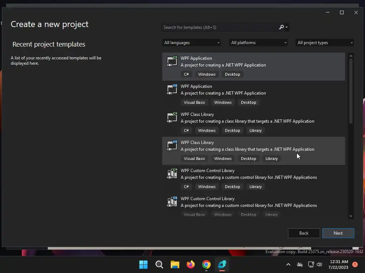Maximize the Create a new project window
This screenshot has width=365, height=273.
pyautogui.click(x=342, y=12)
